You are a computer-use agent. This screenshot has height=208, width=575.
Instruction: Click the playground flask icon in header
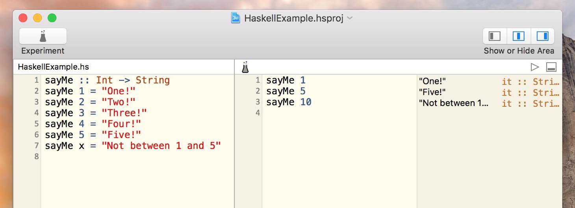pyautogui.click(x=246, y=67)
